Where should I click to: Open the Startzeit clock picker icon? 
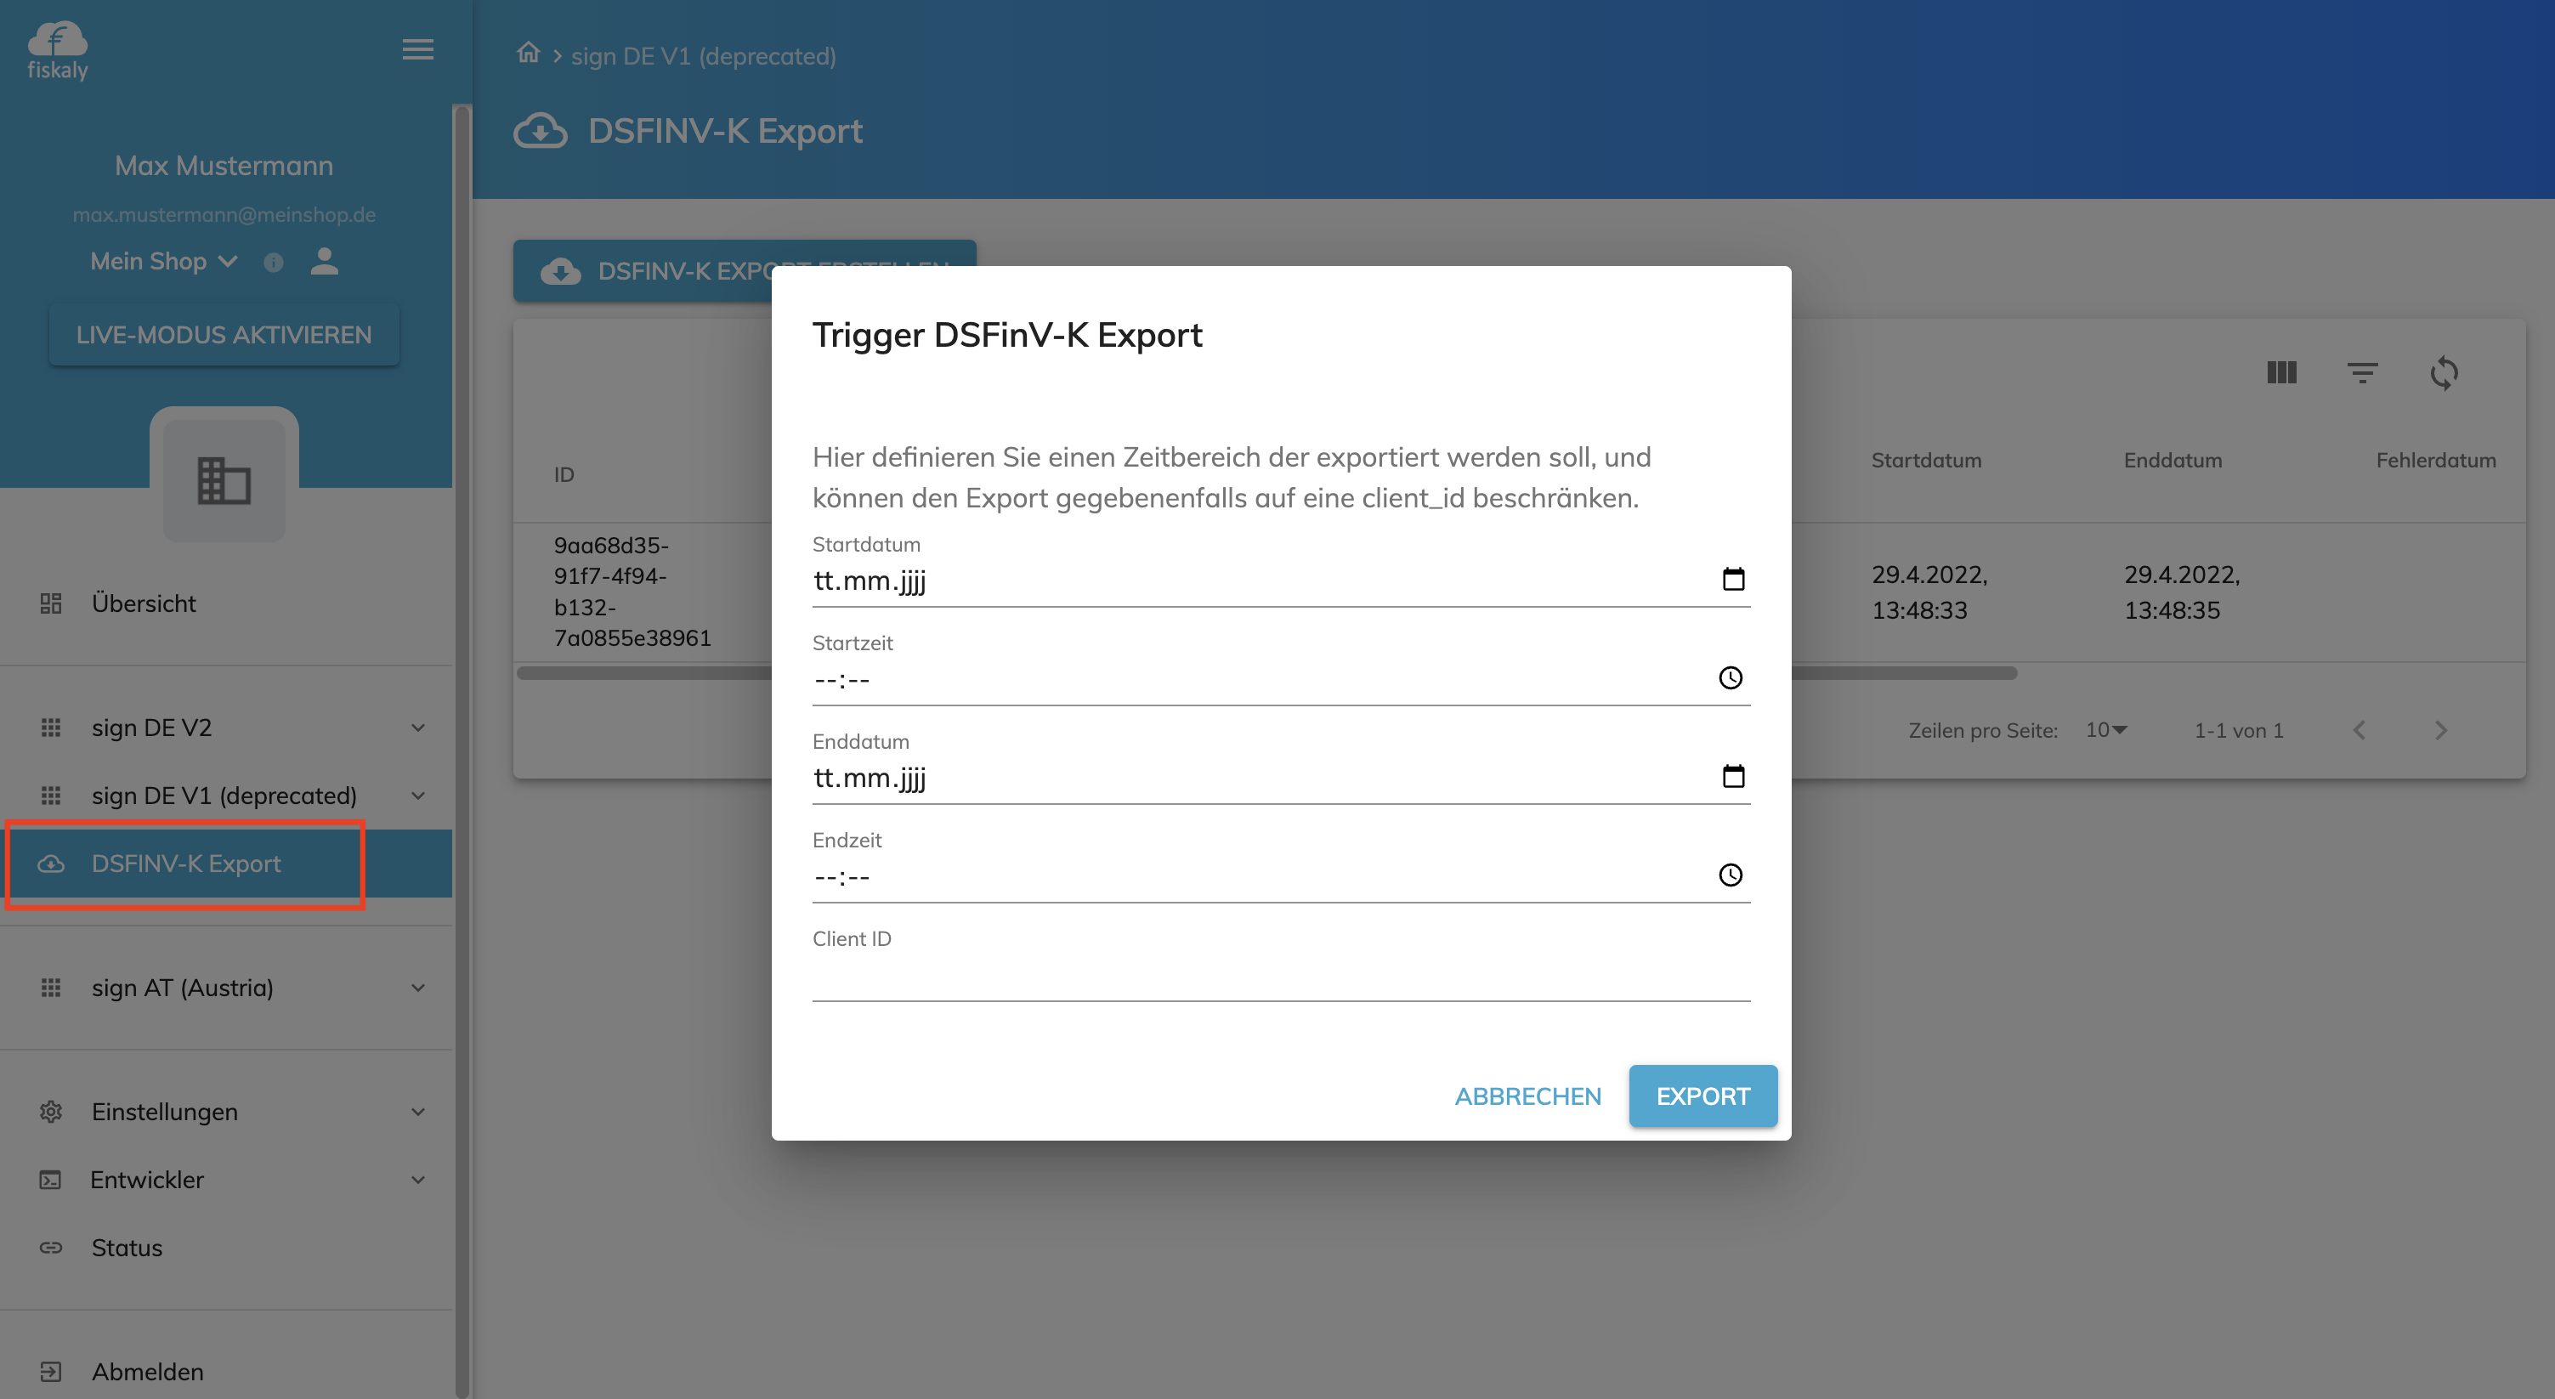(x=1730, y=678)
